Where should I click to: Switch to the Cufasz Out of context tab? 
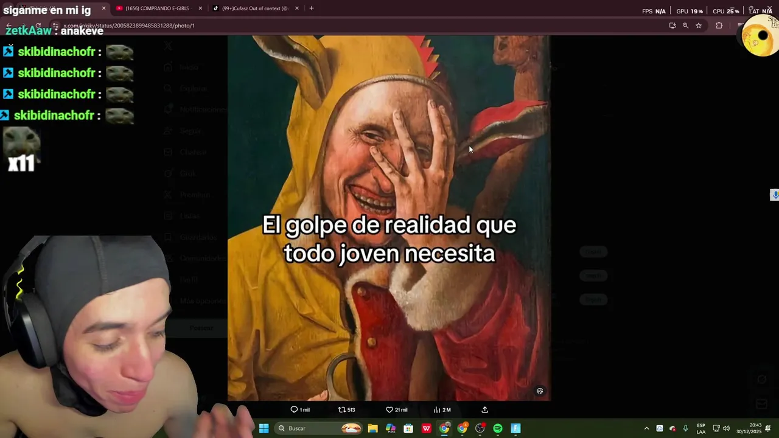coord(254,9)
